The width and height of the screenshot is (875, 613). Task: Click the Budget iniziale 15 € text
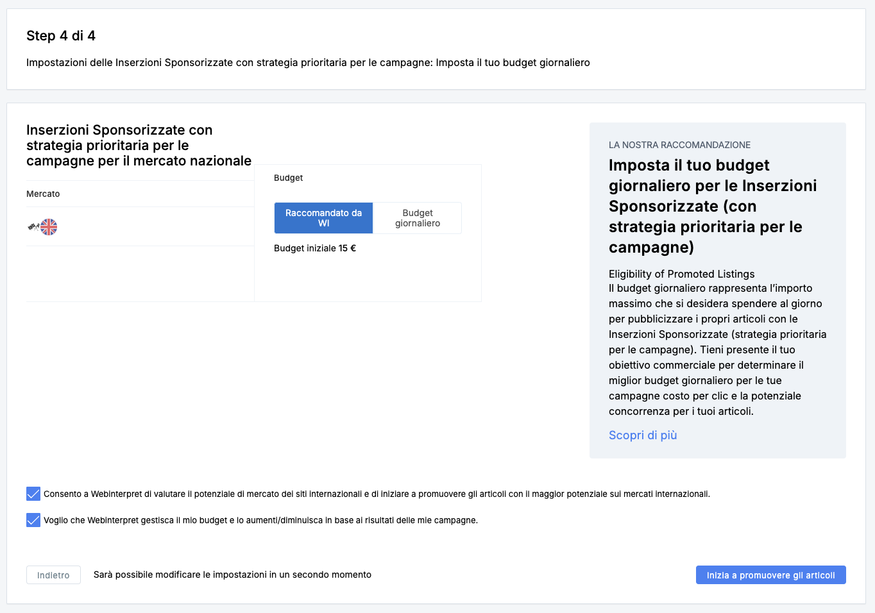(314, 248)
